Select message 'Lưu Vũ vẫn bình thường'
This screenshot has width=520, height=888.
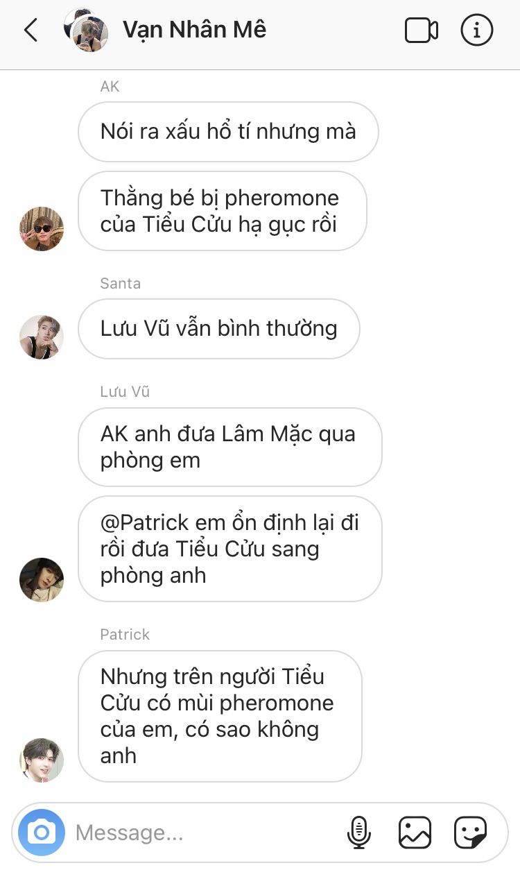tap(219, 329)
